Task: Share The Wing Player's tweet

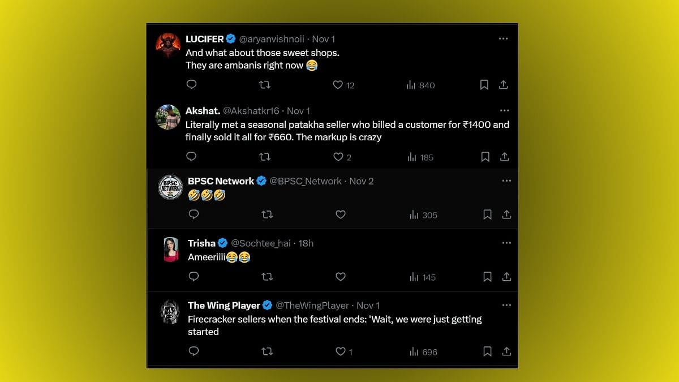Action: 506,351
